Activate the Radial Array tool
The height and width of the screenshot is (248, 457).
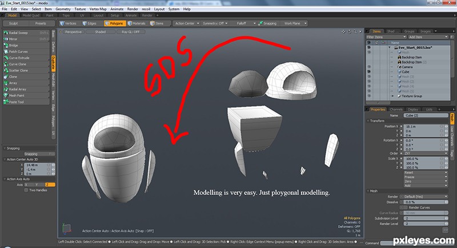tap(26, 90)
